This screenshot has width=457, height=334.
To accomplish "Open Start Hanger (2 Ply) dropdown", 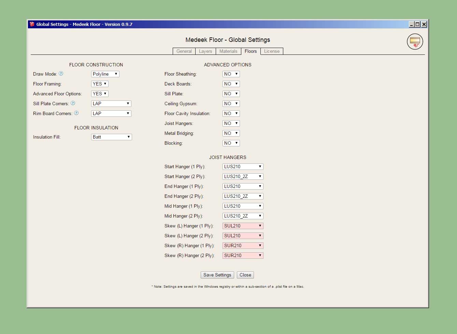I will pyautogui.click(x=243, y=176).
